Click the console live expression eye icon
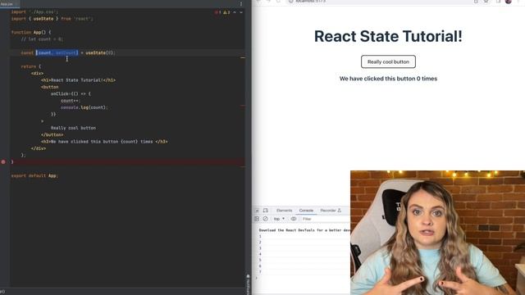Screen dimensions: 525x295 coord(294,219)
